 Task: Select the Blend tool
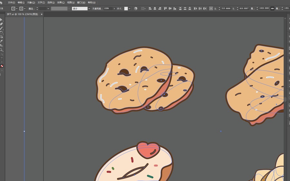[1, 46]
